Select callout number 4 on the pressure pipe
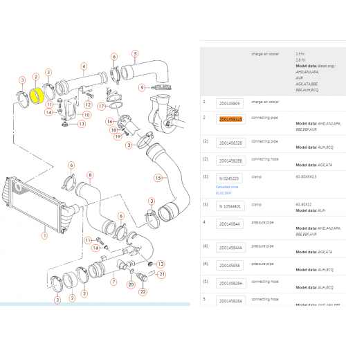 click(x=84, y=66)
